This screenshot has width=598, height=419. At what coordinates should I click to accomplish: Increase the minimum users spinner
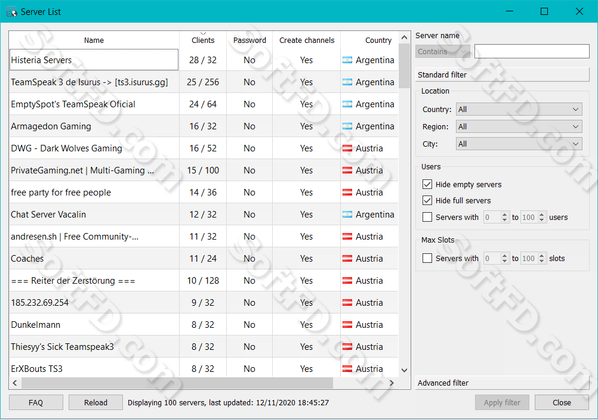tap(505, 214)
